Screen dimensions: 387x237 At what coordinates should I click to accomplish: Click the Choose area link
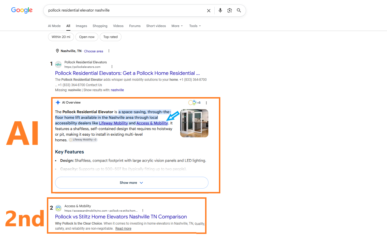[x=94, y=51]
